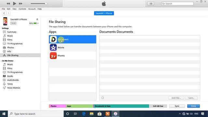This screenshot has height=117, width=208.
Task: Click the iTunes Search field
Action: click(x=177, y=4)
